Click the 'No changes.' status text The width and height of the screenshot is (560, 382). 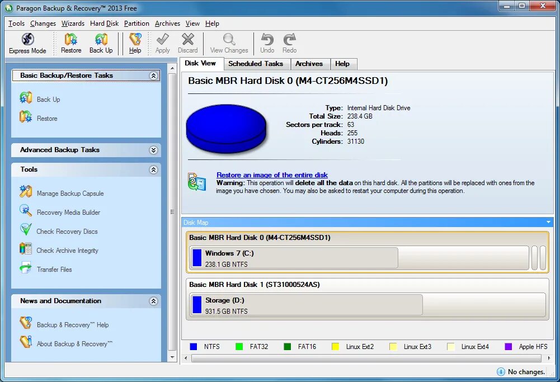[x=526, y=371]
